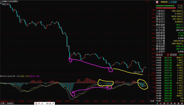The image size is (184, 105).
Task: Open the 筹 chip distribution tab
Action: click(182, 103)
